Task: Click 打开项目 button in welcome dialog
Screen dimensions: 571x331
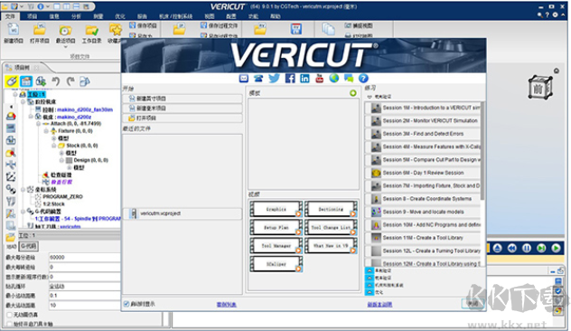Action: tap(183, 118)
